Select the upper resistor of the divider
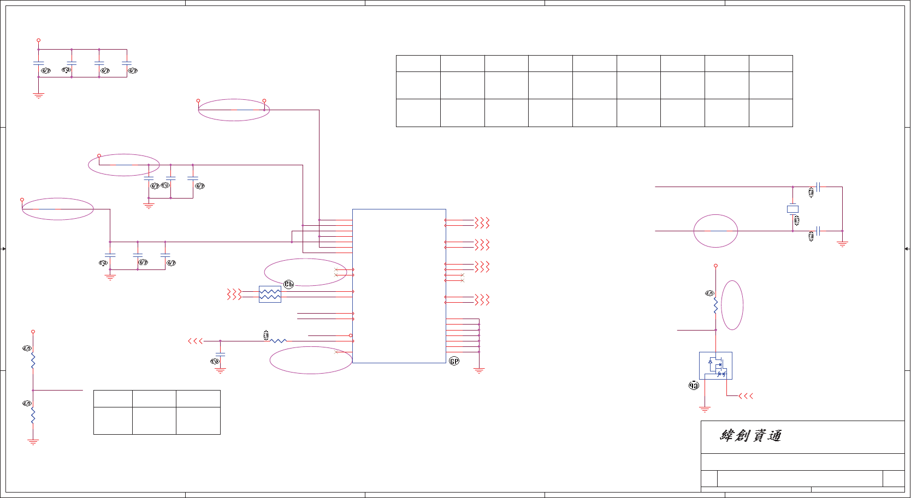911x498 pixels. pos(33,360)
